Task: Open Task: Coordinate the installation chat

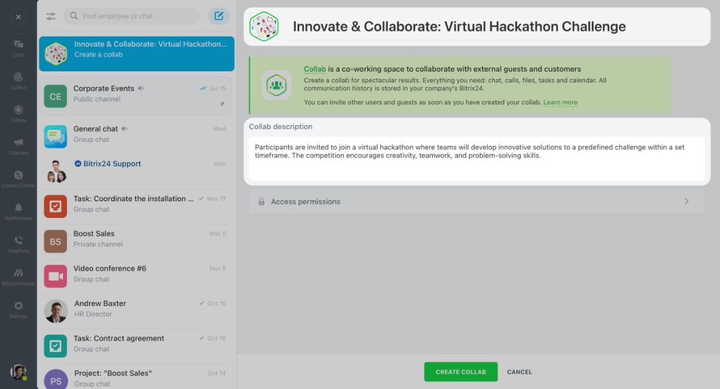Action: [136, 206]
